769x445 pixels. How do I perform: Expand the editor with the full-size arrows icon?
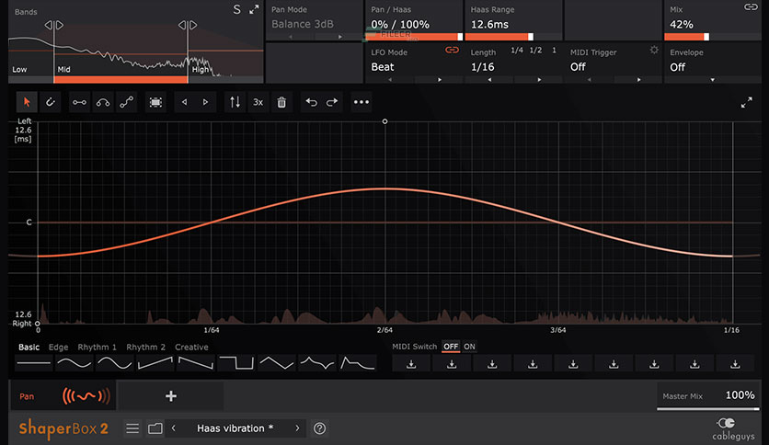pos(746,103)
